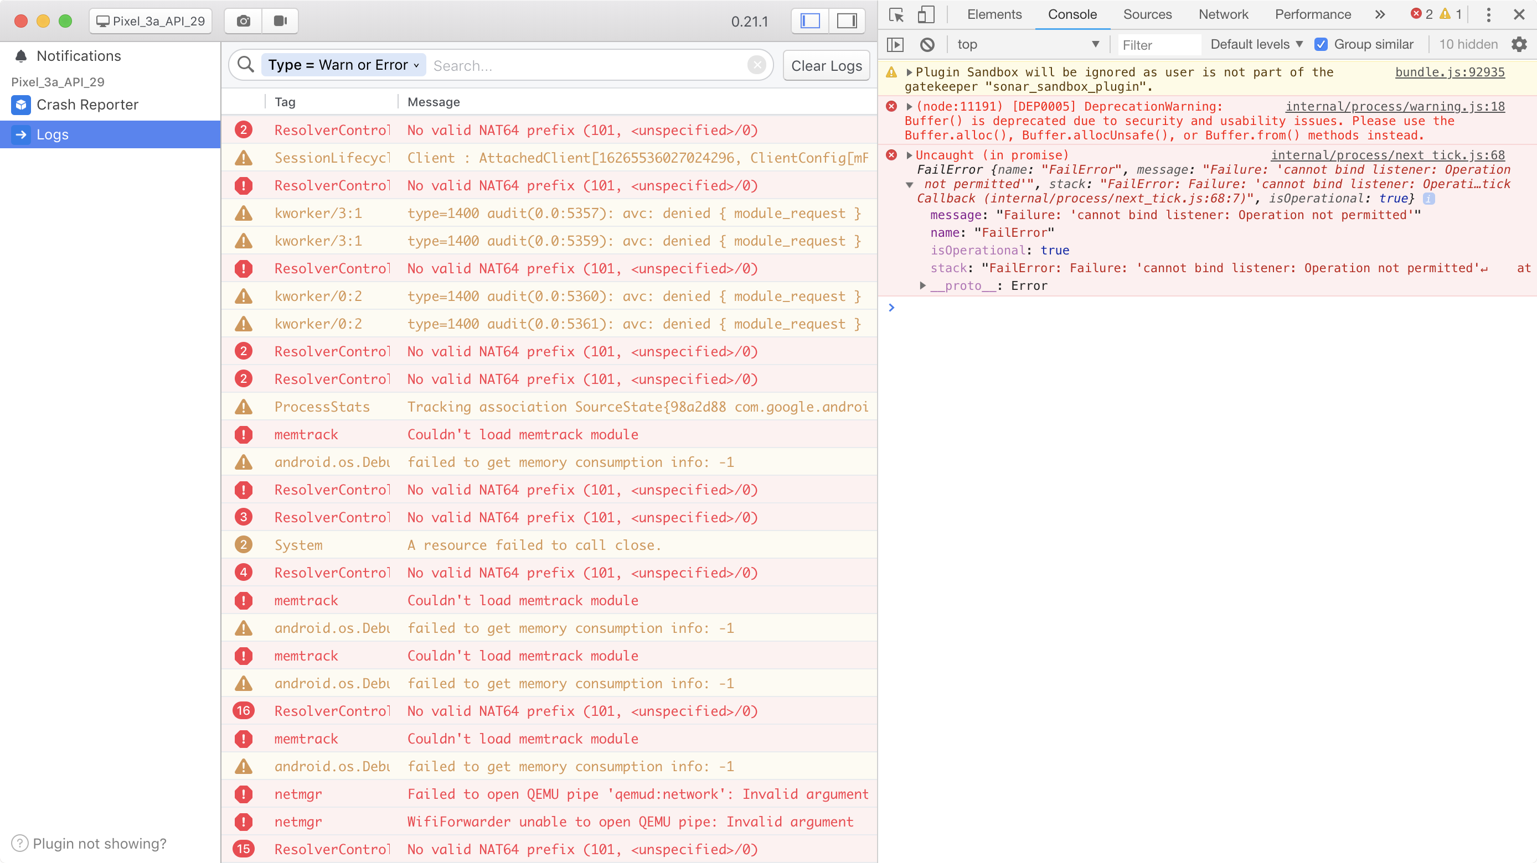1537x863 pixels.
Task: Click the help question mark icon
Action: pyautogui.click(x=20, y=843)
